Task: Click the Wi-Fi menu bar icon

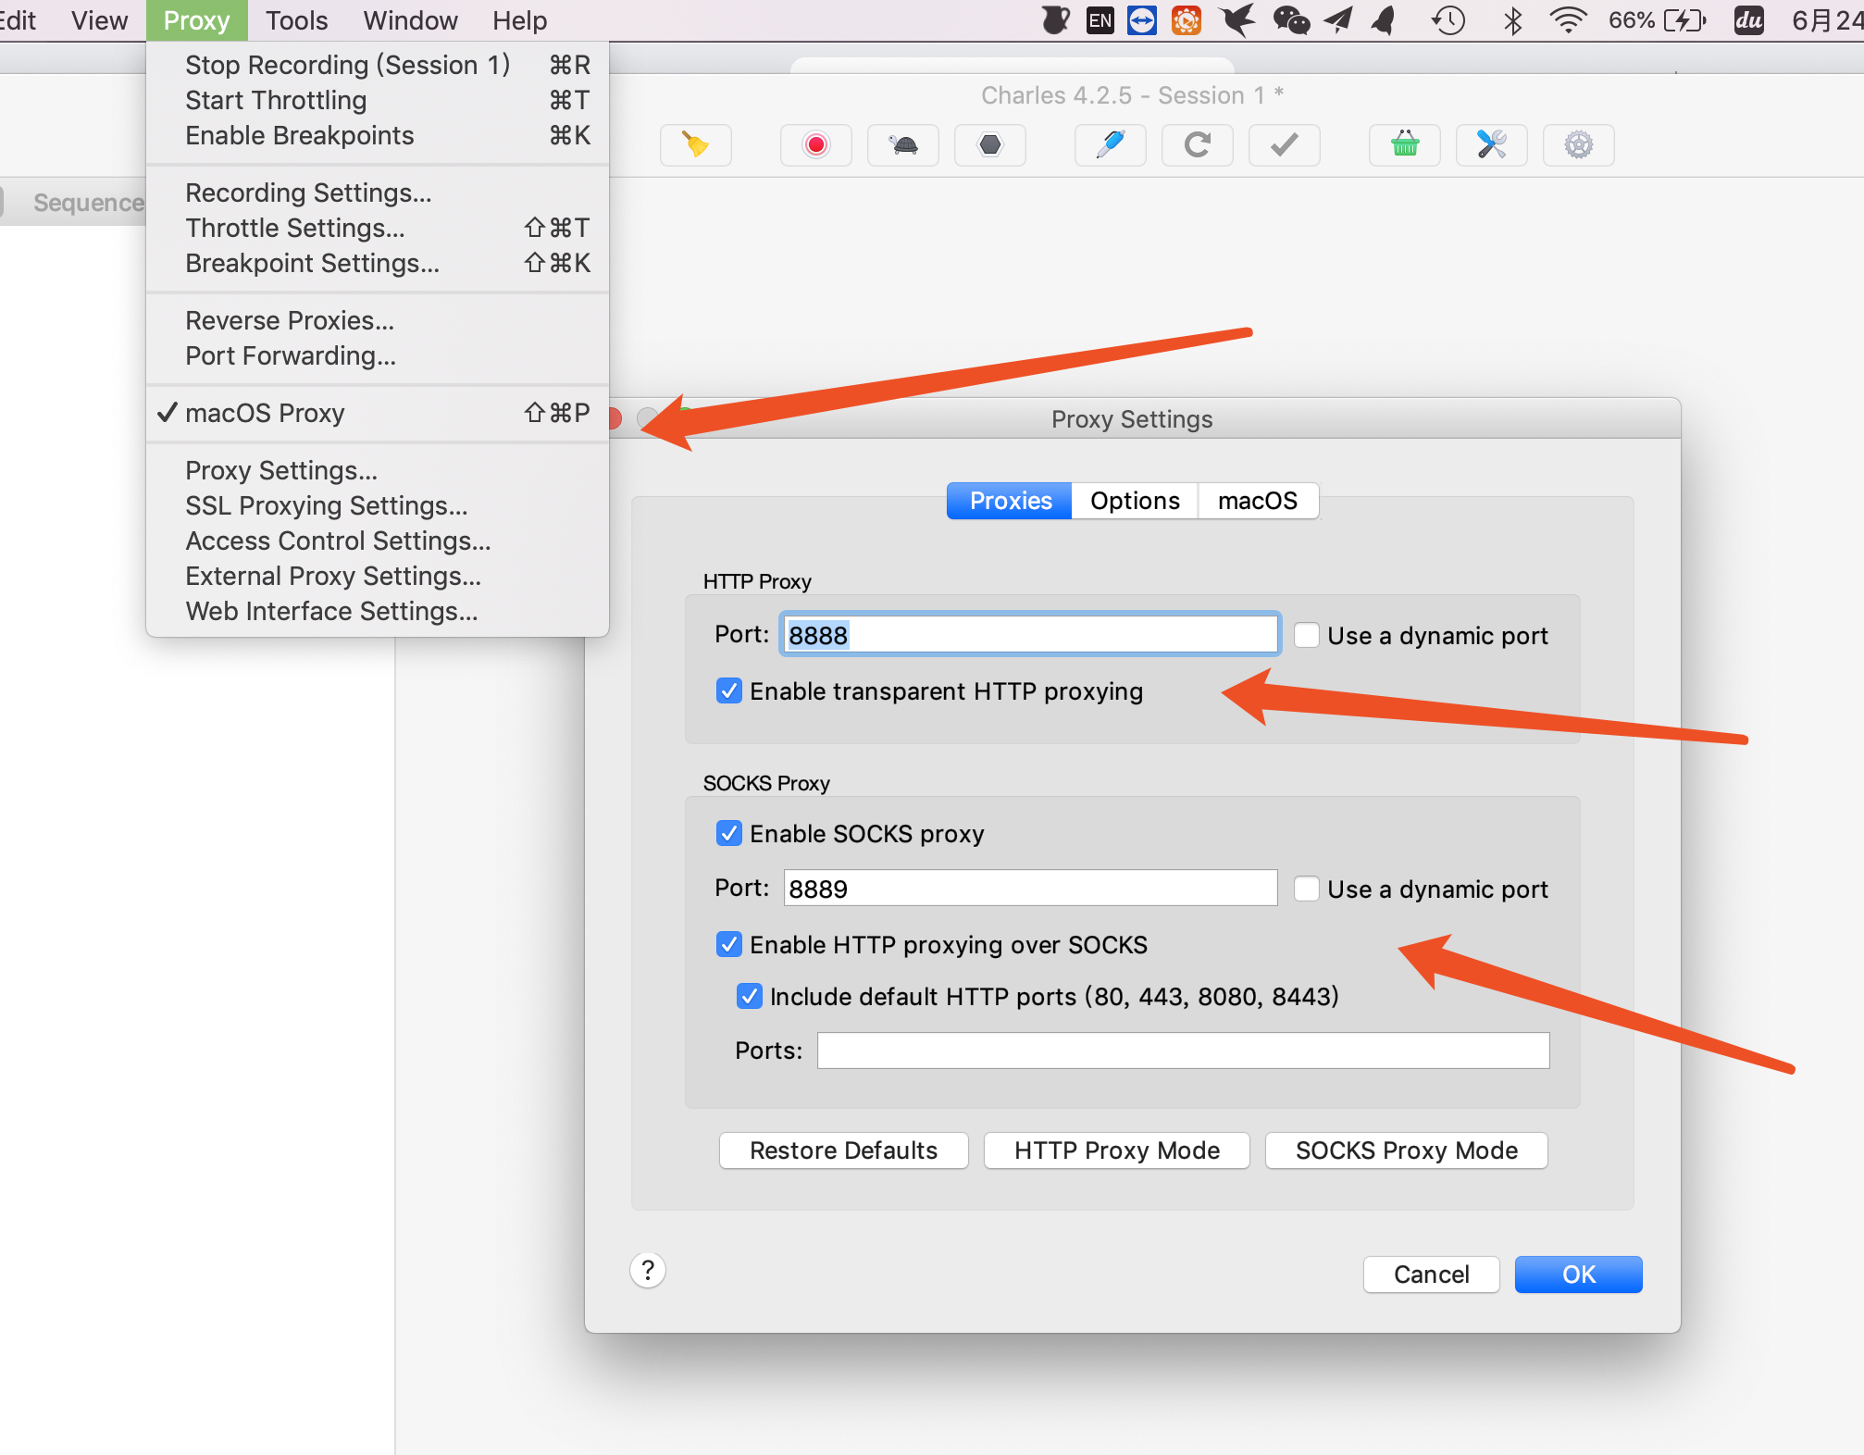Action: [1567, 20]
